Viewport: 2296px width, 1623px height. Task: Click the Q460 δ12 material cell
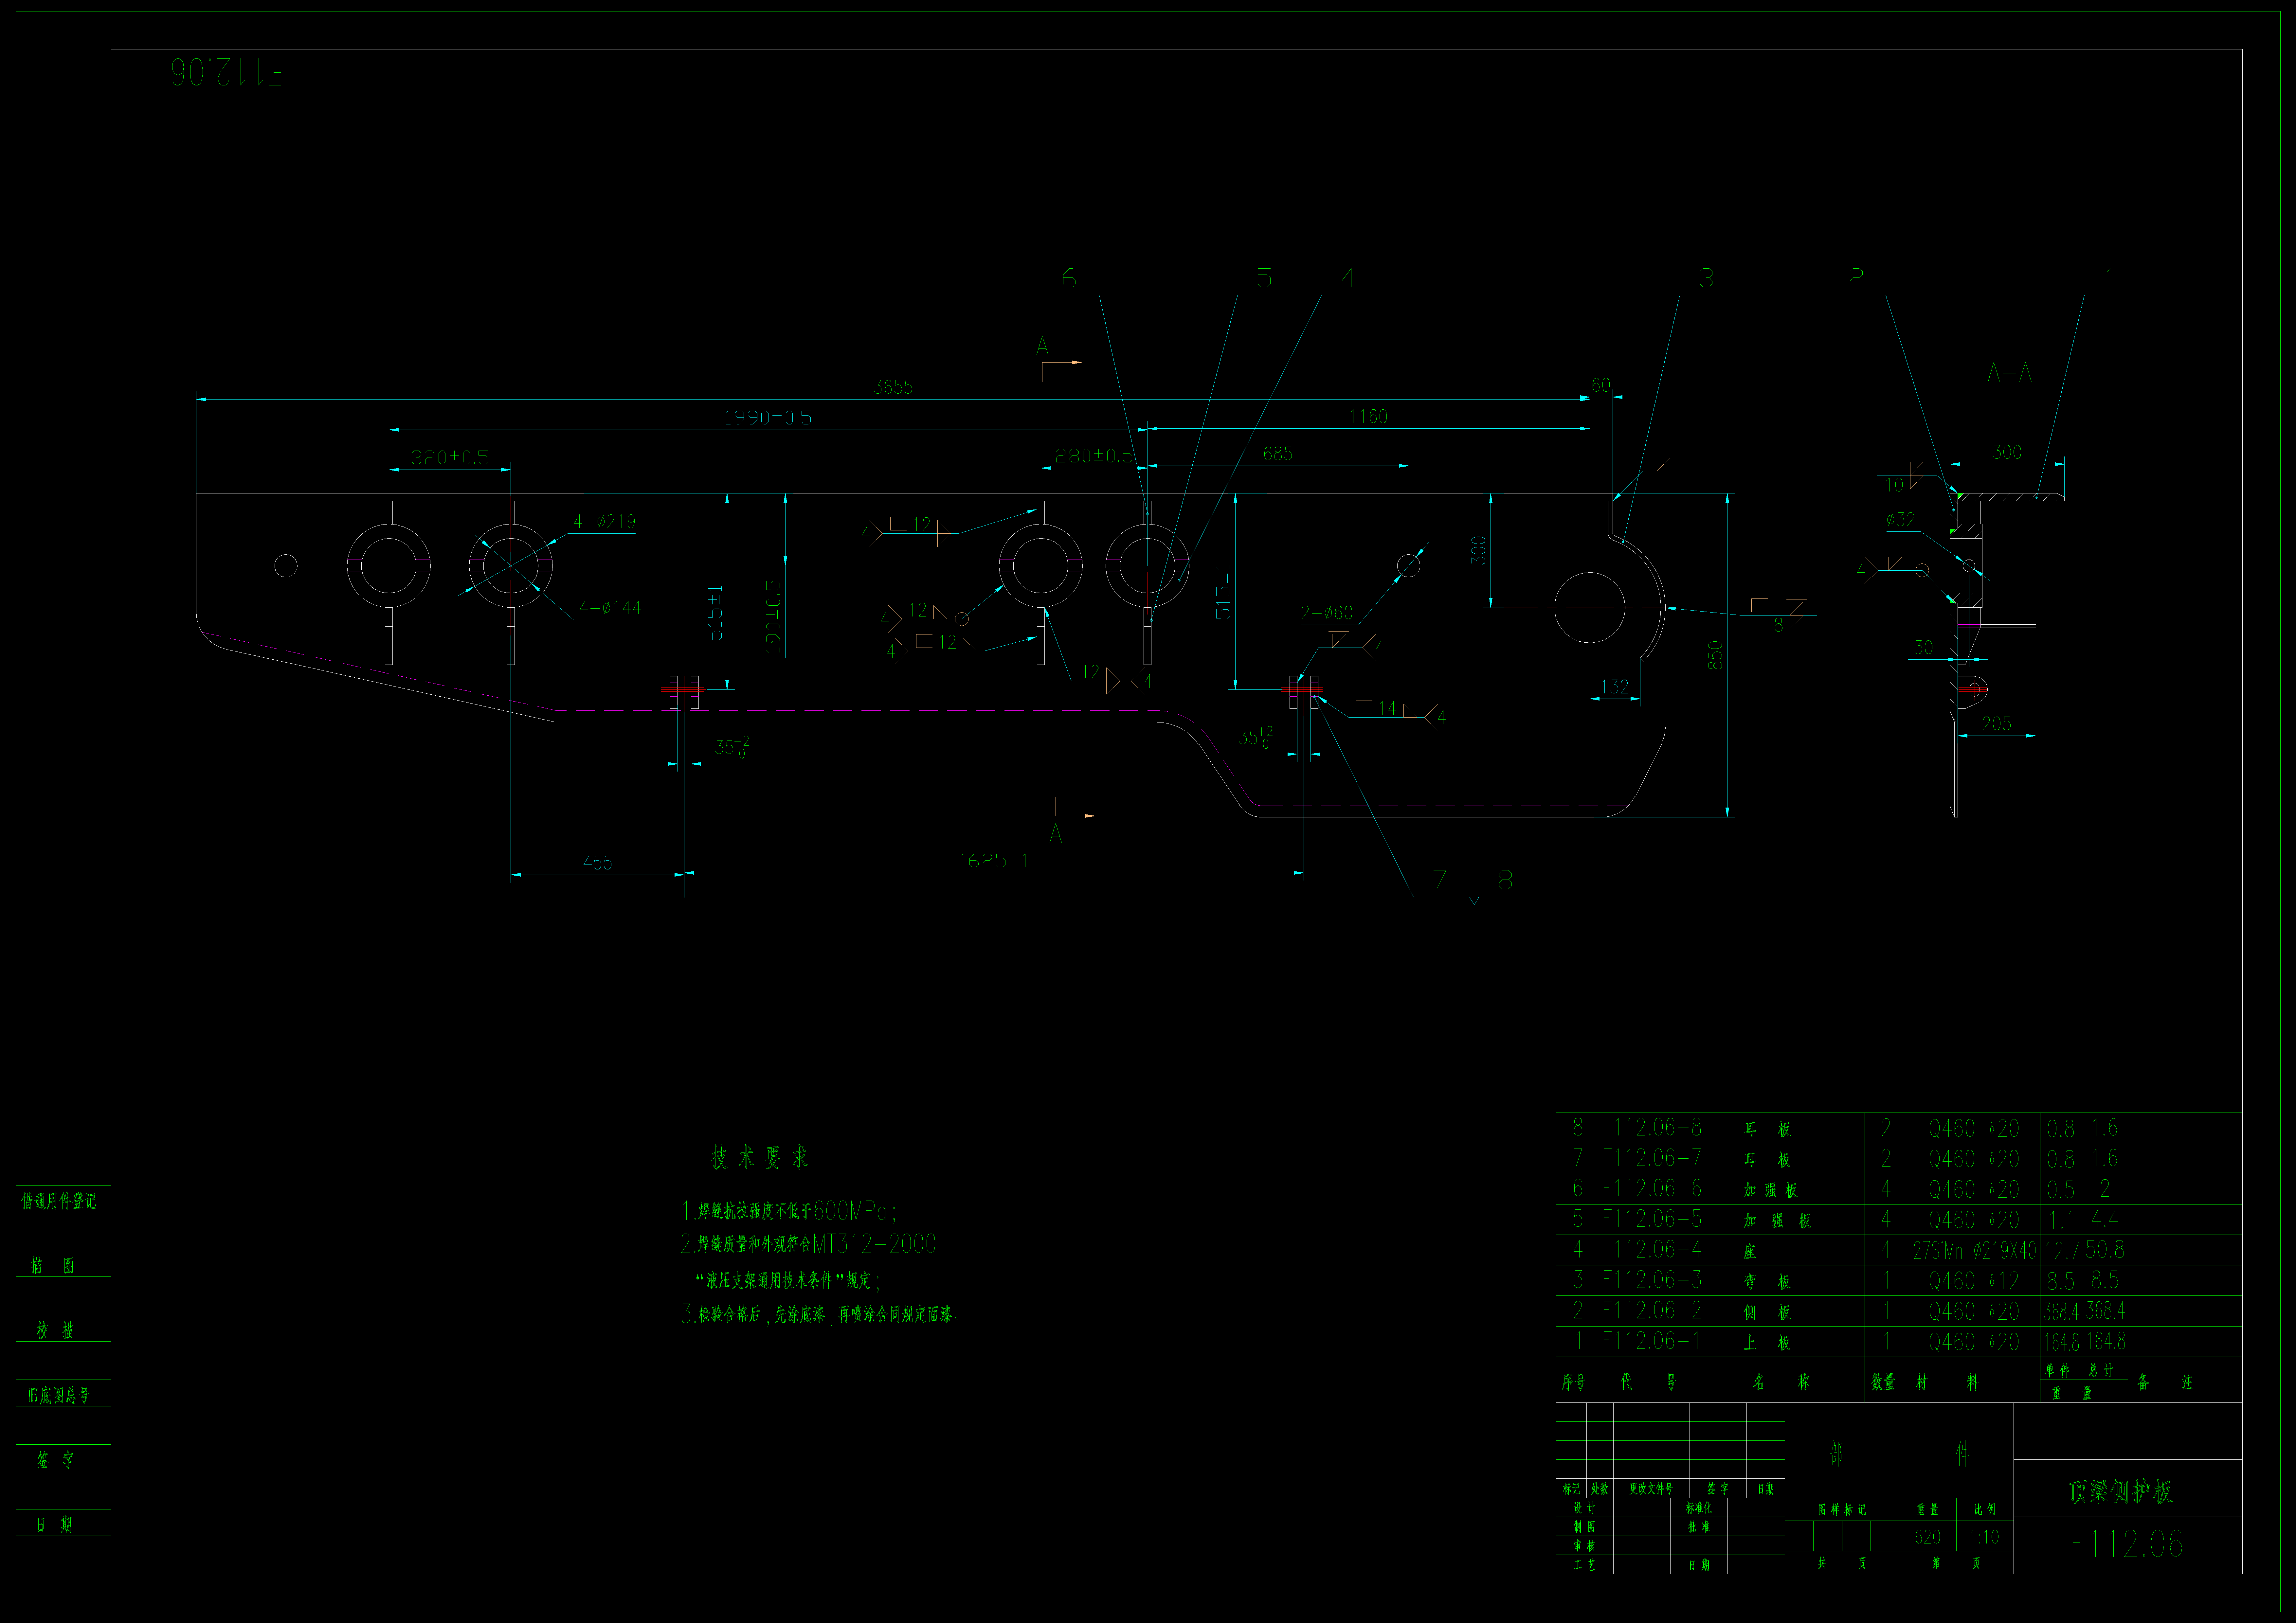point(1974,1281)
